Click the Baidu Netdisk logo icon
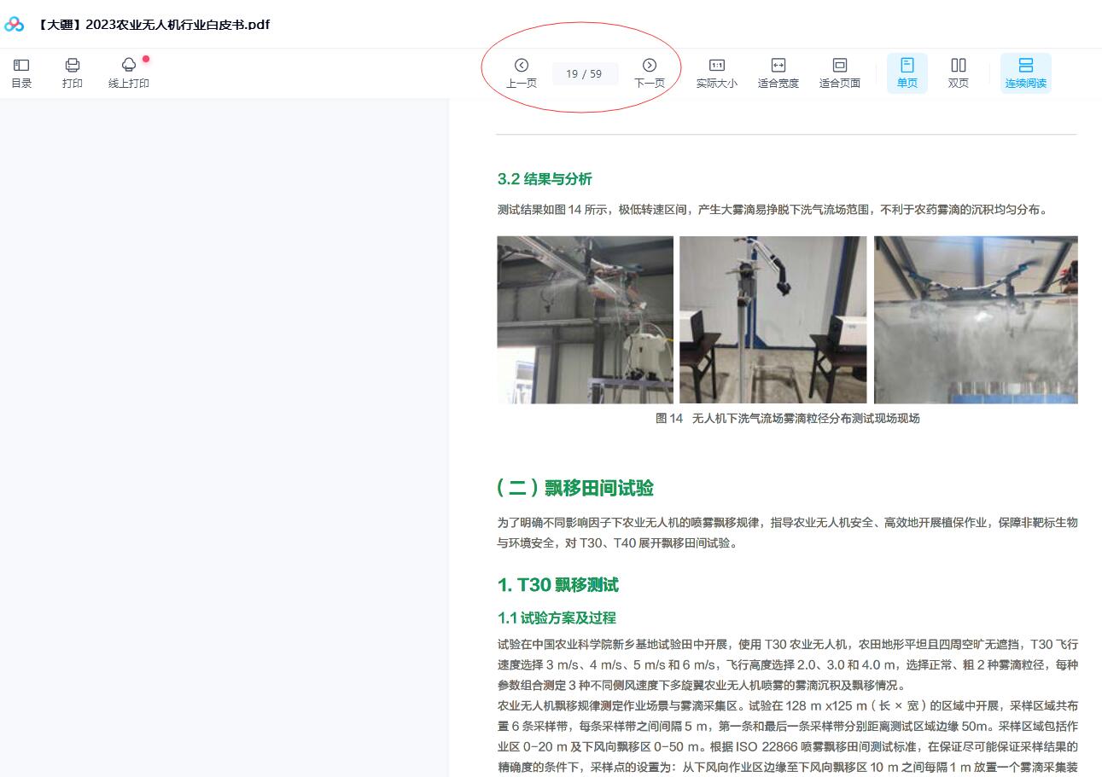Viewport: 1102px width, 777px height. (15, 24)
